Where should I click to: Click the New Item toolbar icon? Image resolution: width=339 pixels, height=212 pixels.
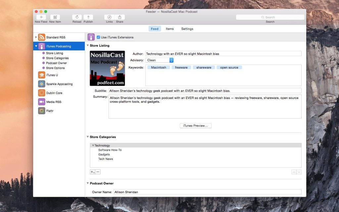point(55,17)
